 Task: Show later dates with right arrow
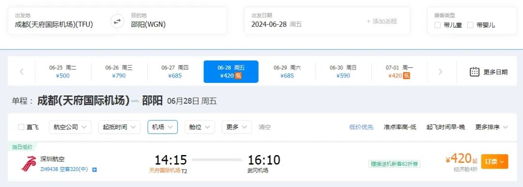(440, 72)
